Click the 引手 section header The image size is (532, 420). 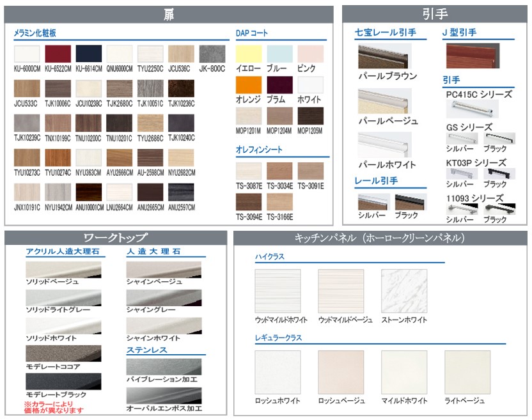click(435, 13)
